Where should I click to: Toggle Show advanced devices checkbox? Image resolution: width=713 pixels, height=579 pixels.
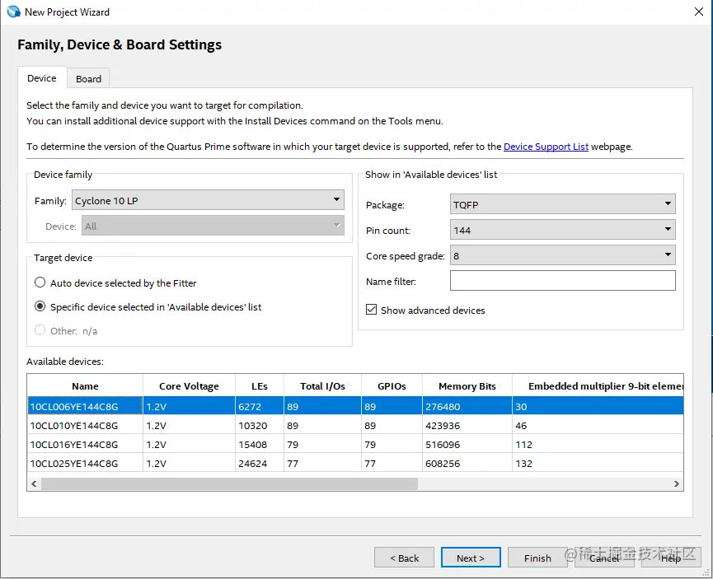pos(372,310)
